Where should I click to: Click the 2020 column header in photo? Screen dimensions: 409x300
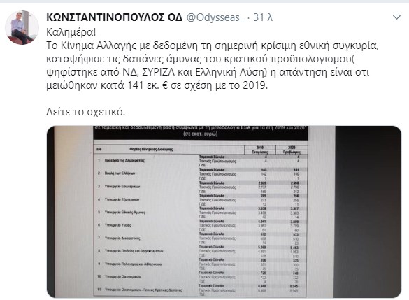tap(292, 150)
